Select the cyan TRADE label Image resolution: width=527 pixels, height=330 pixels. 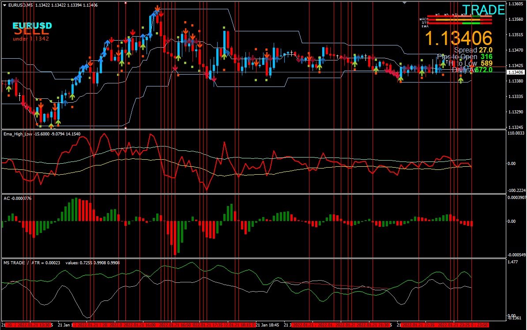pos(483,10)
